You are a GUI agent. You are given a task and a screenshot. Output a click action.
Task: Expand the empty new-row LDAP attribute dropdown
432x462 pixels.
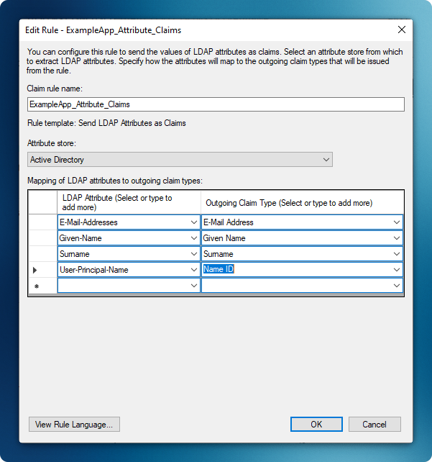(x=194, y=286)
